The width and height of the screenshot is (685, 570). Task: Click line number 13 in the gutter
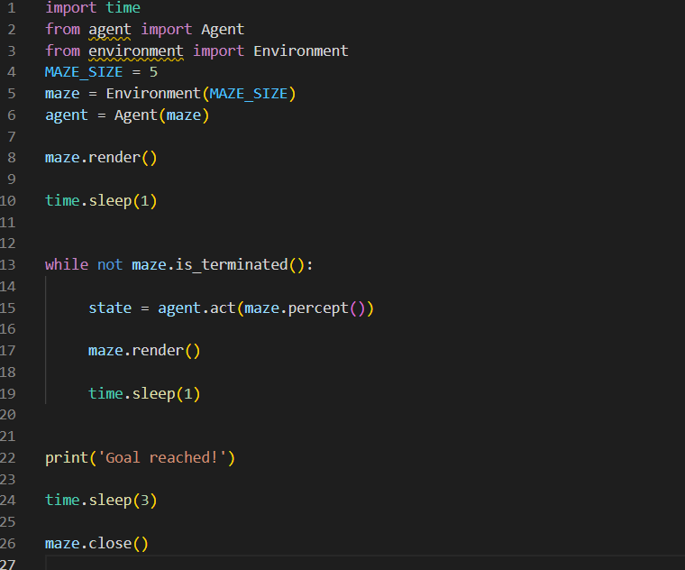pyautogui.click(x=8, y=265)
